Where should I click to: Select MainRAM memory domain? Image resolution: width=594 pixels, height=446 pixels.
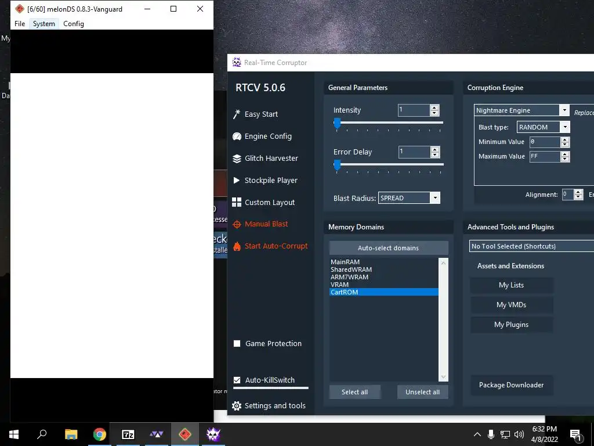[384, 262]
